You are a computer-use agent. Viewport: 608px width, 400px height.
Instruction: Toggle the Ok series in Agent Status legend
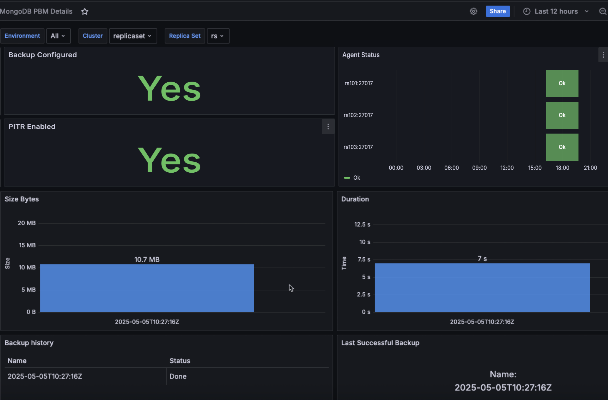click(356, 178)
